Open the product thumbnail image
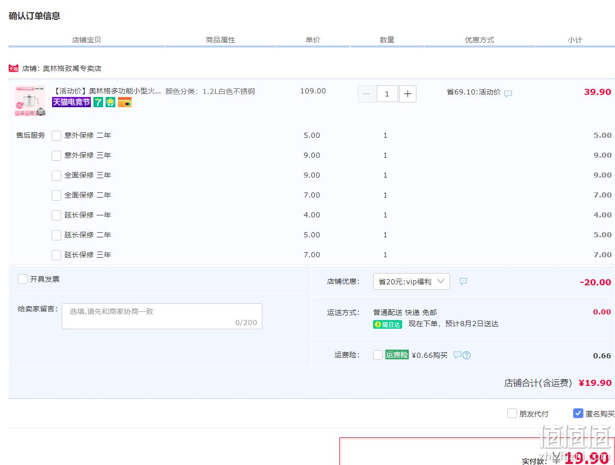The width and height of the screenshot is (615, 465). pos(30,101)
